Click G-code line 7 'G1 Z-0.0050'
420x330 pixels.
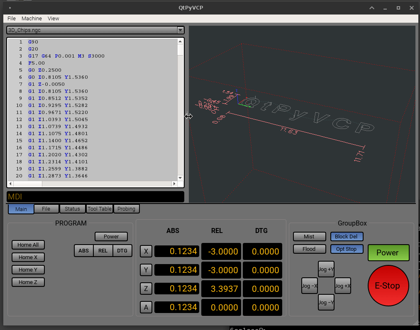click(x=46, y=84)
